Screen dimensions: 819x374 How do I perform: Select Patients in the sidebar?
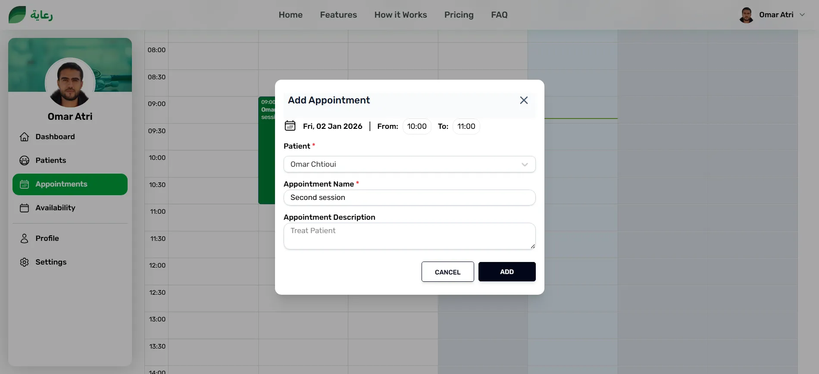pyautogui.click(x=70, y=160)
